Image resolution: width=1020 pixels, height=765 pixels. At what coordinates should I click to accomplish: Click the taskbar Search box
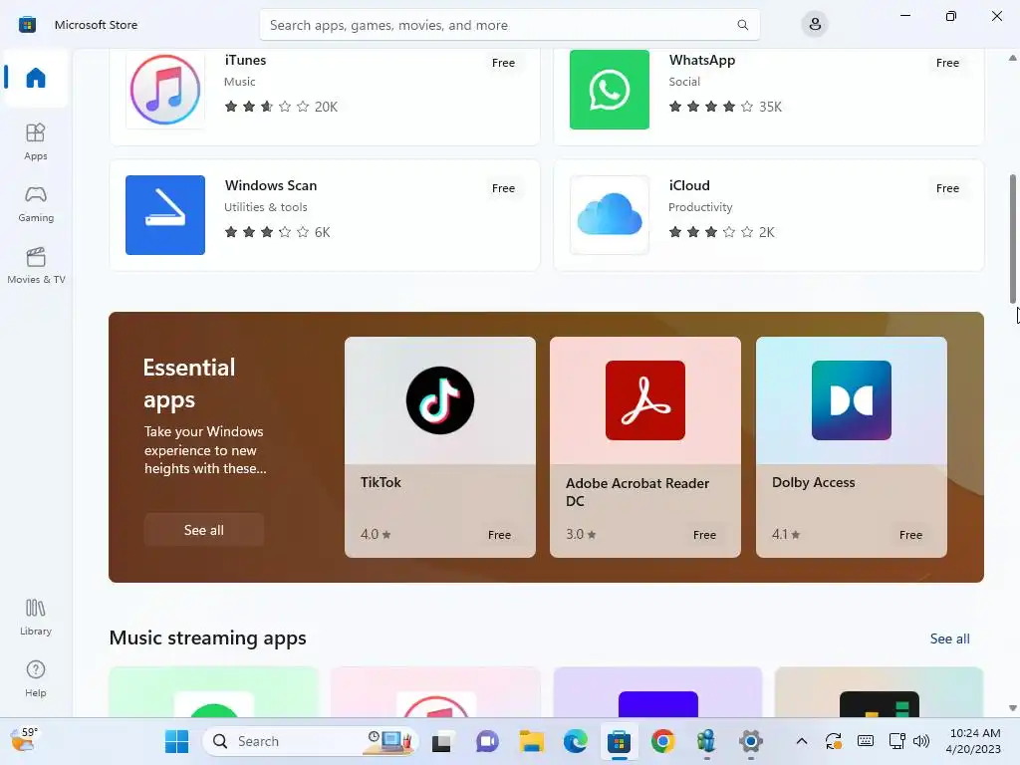pyautogui.click(x=311, y=741)
